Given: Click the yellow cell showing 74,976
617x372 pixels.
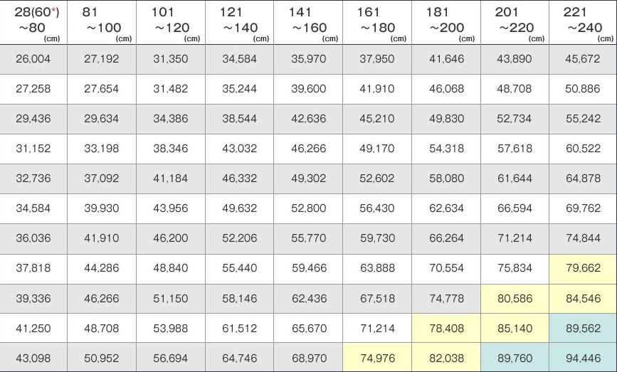Looking at the screenshot, I should (x=376, y=358).
